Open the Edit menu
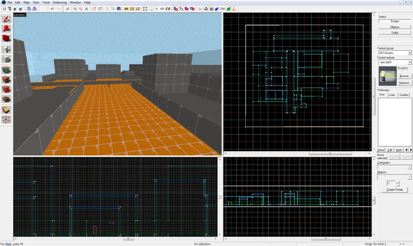Viewport: 413px width, 246px height. (18, 3)
